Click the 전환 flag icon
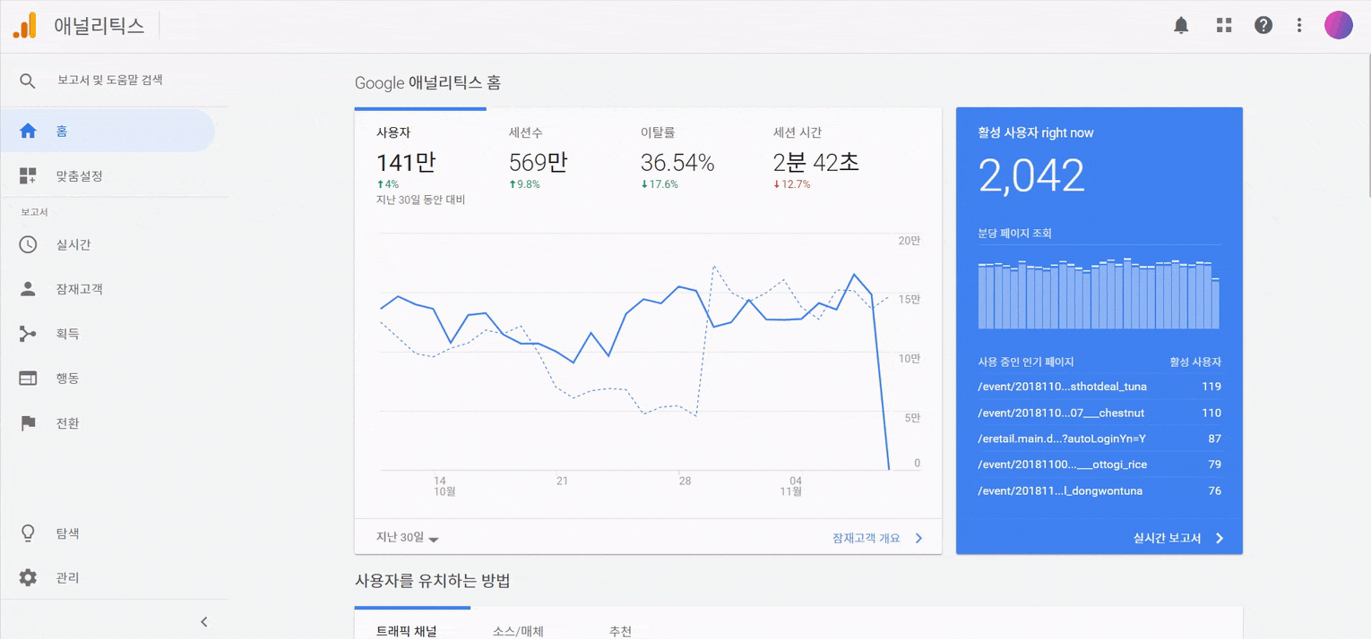The width and height of the screenshot is (1371, 639). coord(28,422)
